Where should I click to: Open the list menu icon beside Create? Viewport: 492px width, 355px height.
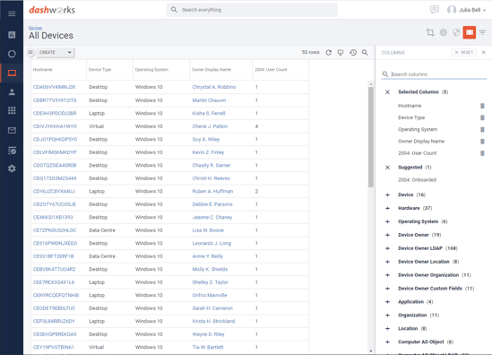pyautogui.click(x=30, y=52)
